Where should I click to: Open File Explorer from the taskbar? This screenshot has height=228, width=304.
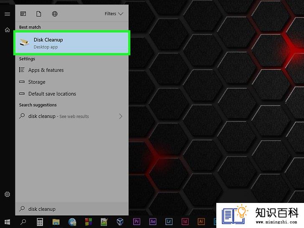(56, 222)
